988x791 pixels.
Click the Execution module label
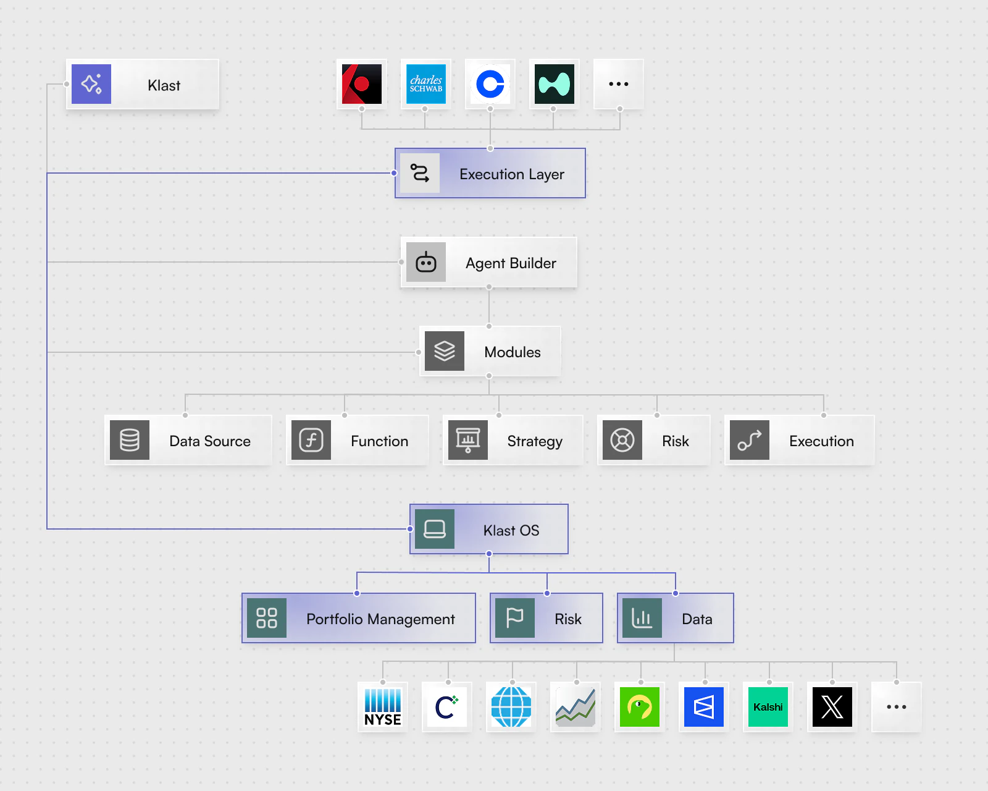click(821, 441)
